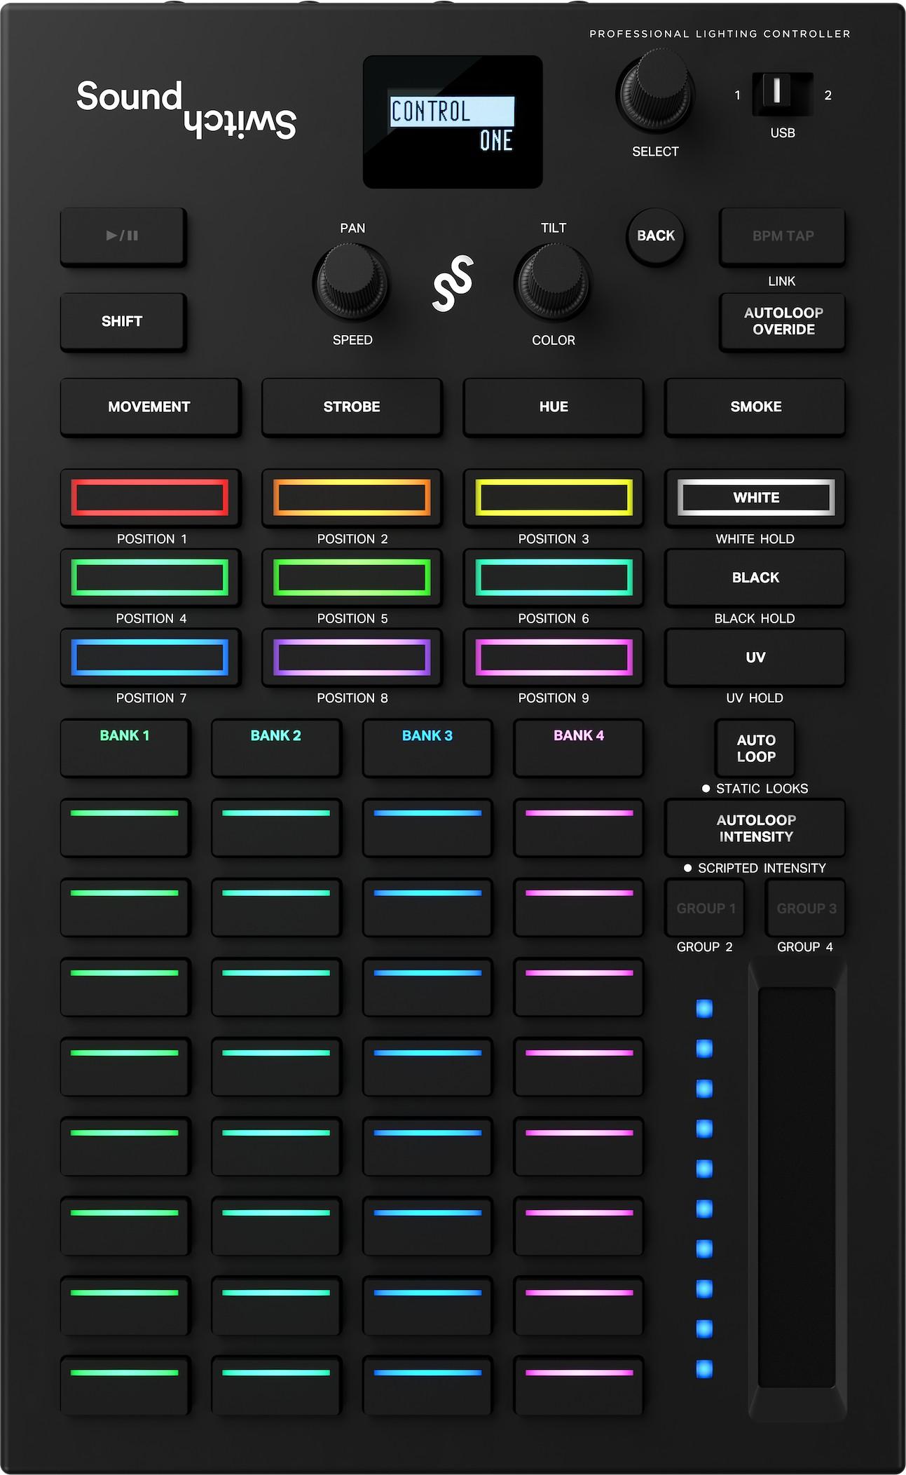
Task: Trigger sixth pink pad in BANK 4 column
Action: 579,1228
